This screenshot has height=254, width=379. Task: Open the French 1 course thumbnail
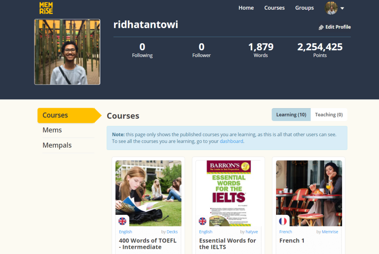pyautogui.click(x=309, y=193)
